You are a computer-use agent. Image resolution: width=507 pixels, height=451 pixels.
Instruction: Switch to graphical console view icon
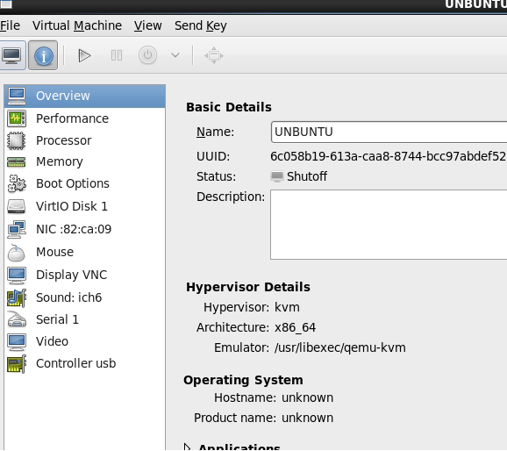12,55
